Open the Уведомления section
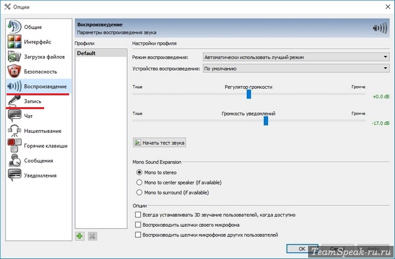Screen dimensions: 395x259 [40, 176]
